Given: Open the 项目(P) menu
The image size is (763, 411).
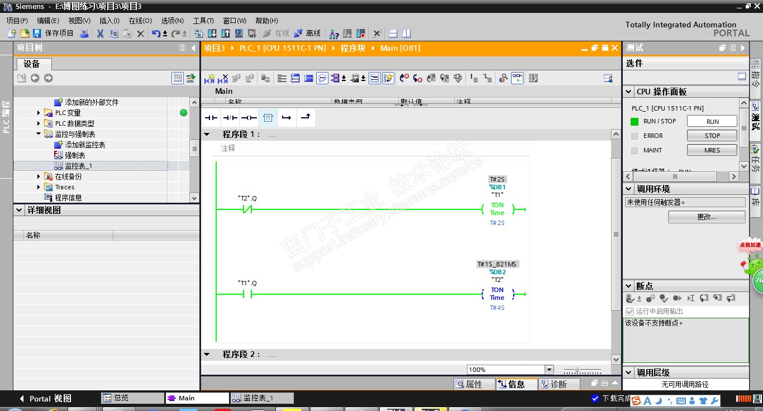Looking at the screenshot, I should tap(17, 21).
